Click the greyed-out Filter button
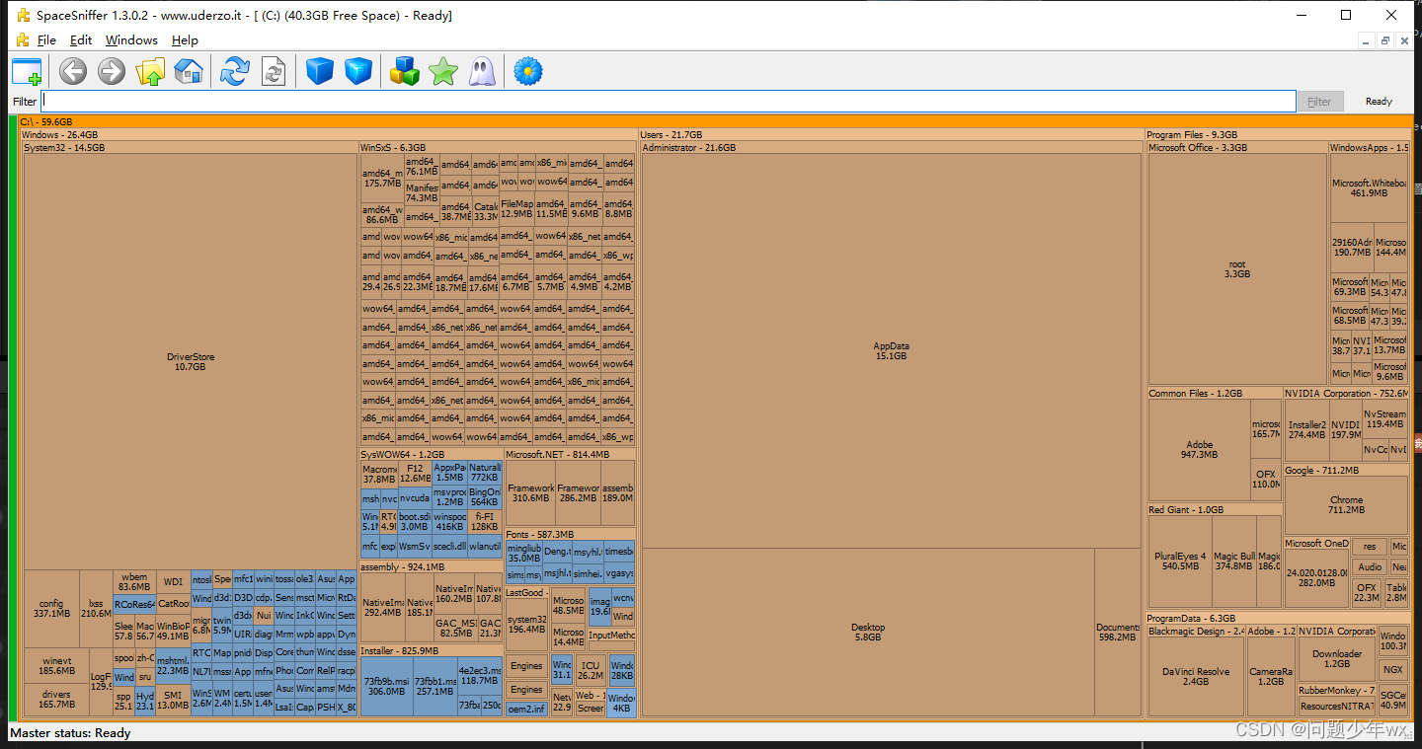The height and width of the screenshot is (749, 1422). (x=1319, y=102)
